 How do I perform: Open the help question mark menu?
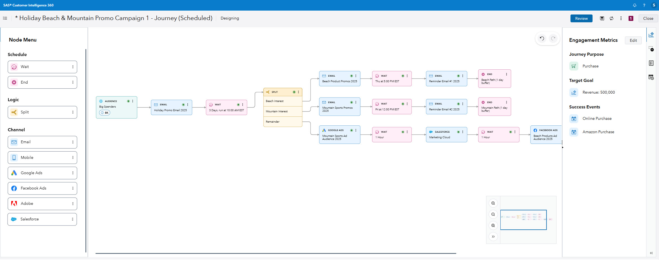click(x=644, y=5)
